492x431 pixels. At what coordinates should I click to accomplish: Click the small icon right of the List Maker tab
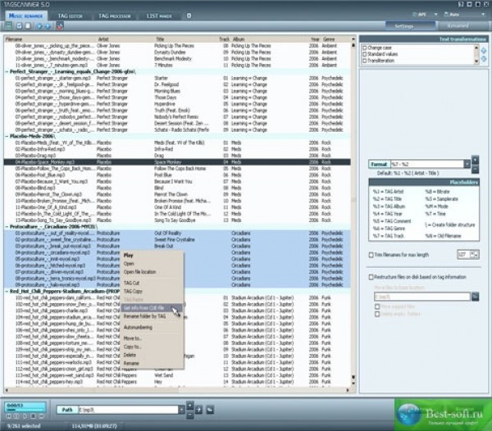tap(190, 15)
